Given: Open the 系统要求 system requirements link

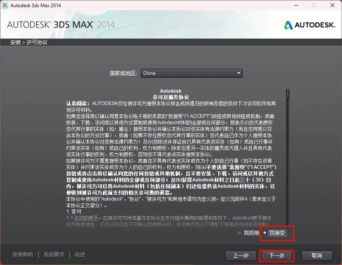Looking at the screenshot, I should coord(54,255).
